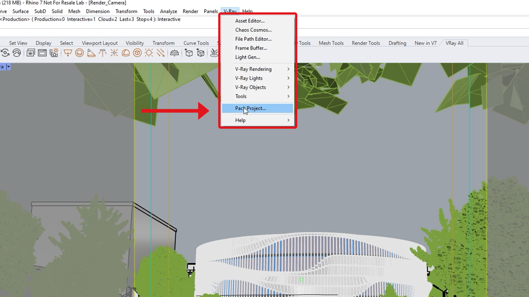529x297 pixels.
Task: Open Frame Buffer... menu entry
Action: click(x=257, y=48)
